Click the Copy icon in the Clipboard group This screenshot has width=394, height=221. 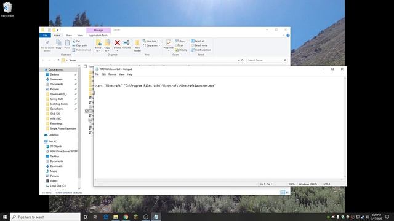coord(58,44)
